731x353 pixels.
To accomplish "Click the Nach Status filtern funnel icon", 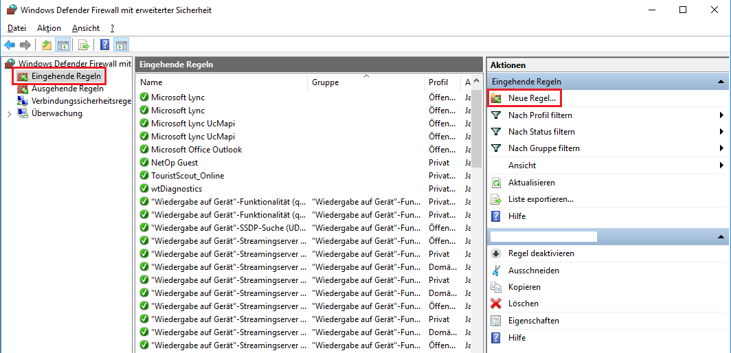I will pyautogui.click(x=496, y=132).
